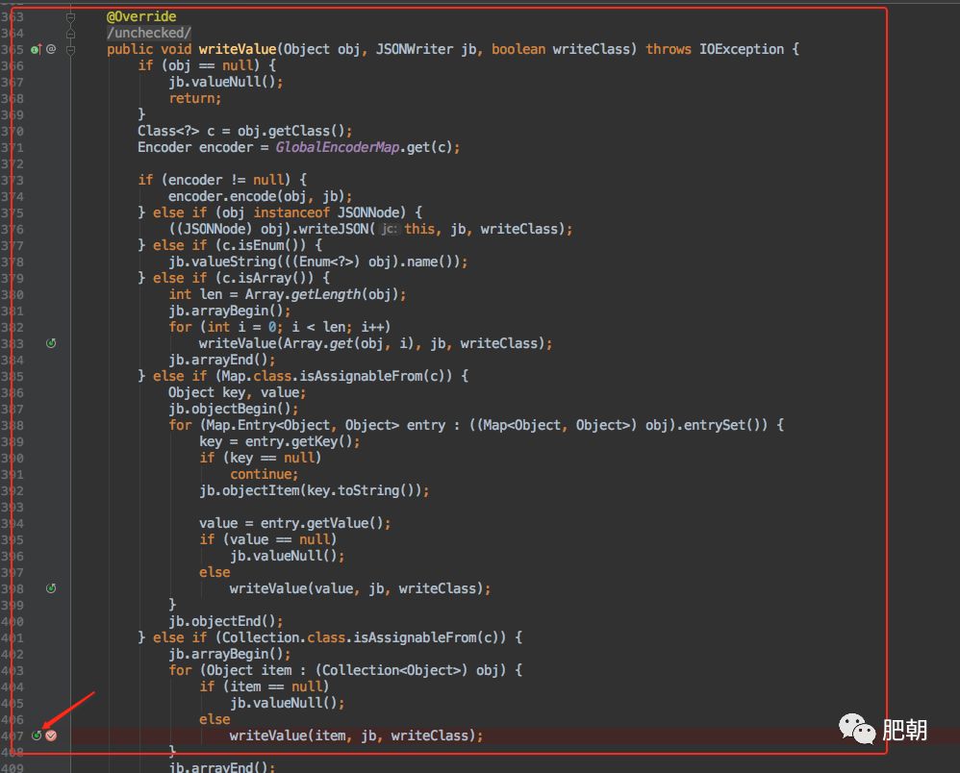The height and width of the screenshot is (773, 960).
Task: Collapse the writeValue method via its fold marker
Action: (x=69, y=49)
